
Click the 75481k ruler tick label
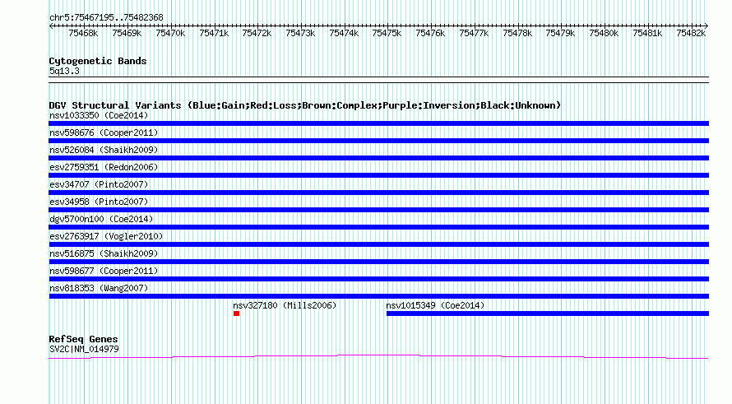coord(647,33)
